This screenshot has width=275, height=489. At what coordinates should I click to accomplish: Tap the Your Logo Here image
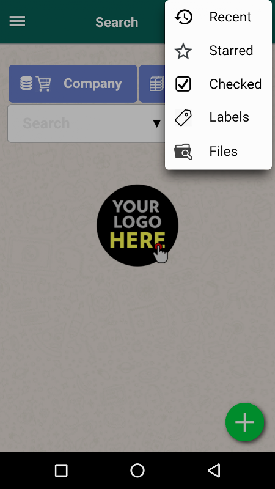click(x=137, y=225)
